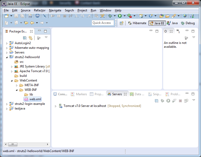Switch to the Console tab
Image resolution: width=201 pixels, height=157 pixels.
(x=60, y=94)
